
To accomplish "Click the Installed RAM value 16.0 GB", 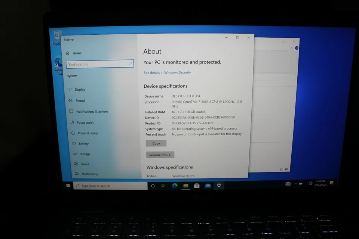I will pos(189,112).
